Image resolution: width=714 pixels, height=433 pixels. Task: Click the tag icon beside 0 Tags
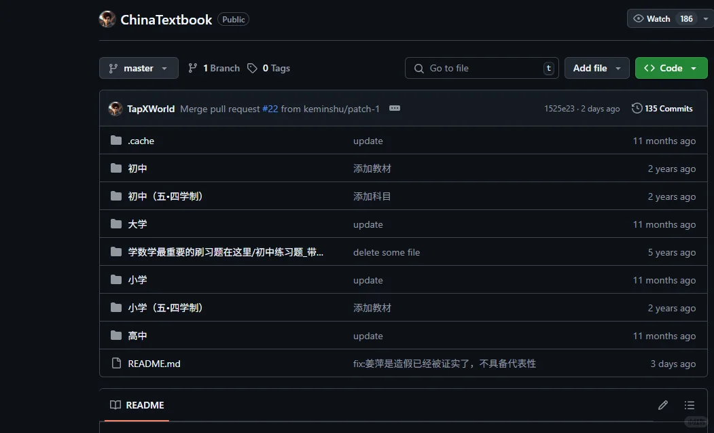pos(252,68)
